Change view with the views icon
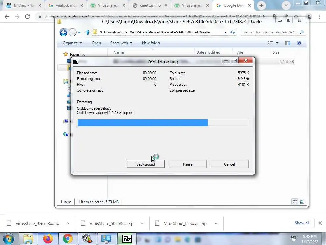326x245 pixels. coord(270,43)
